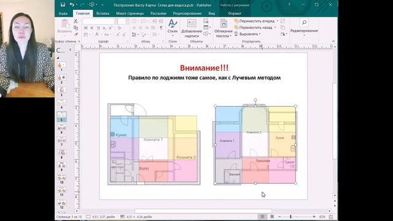Screen dimensions: 393x221
Task: Select page 9 thumbnail
Action: (61, 165)
